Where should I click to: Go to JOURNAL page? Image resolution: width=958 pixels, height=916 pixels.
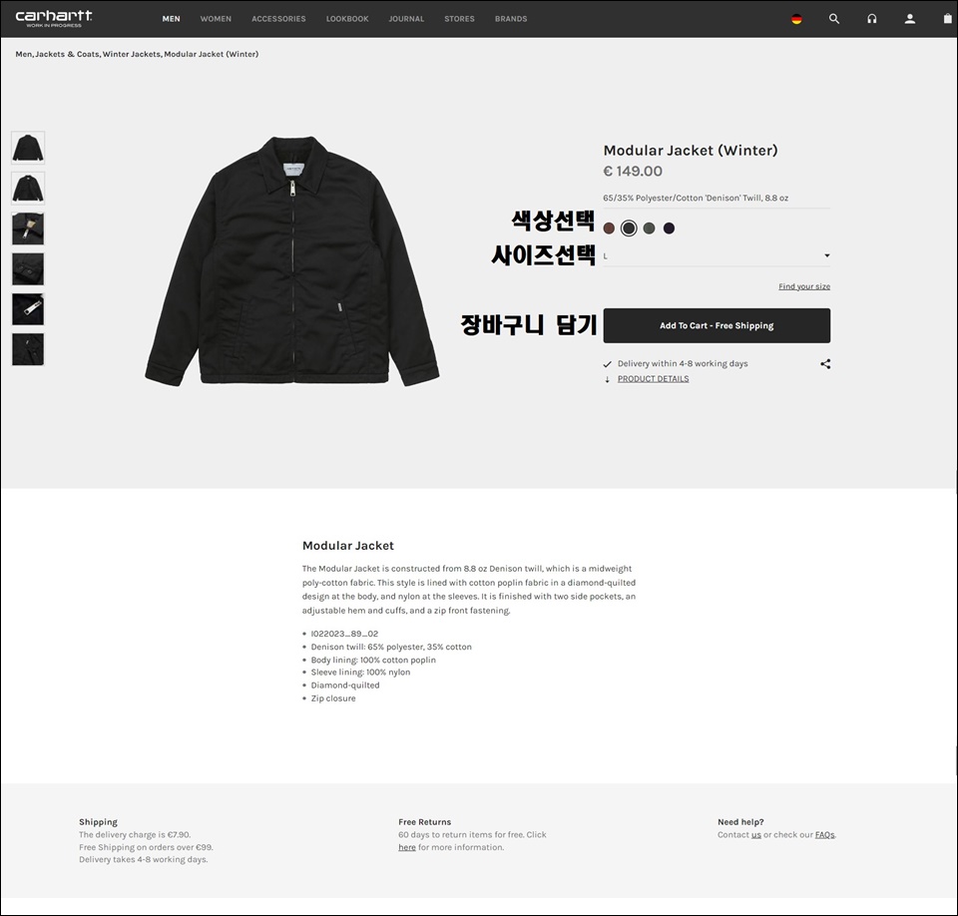(406, 19)
